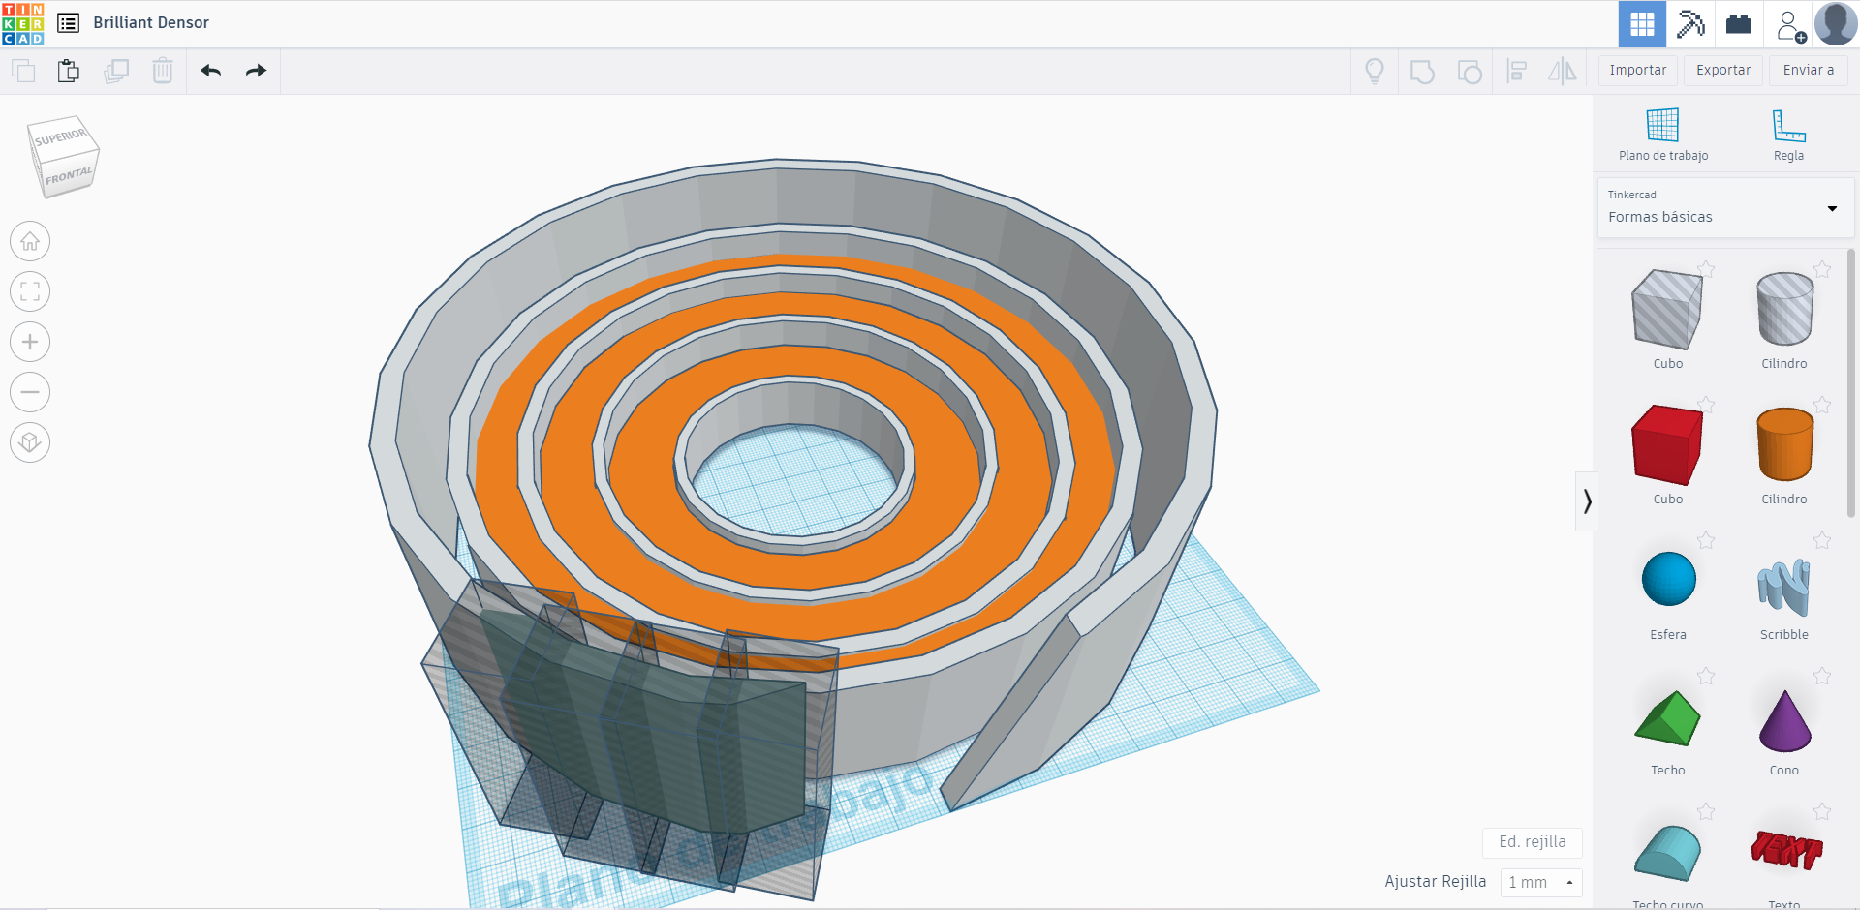
Task: Click the Group shapes icon
Action: tap(1422, 72)
